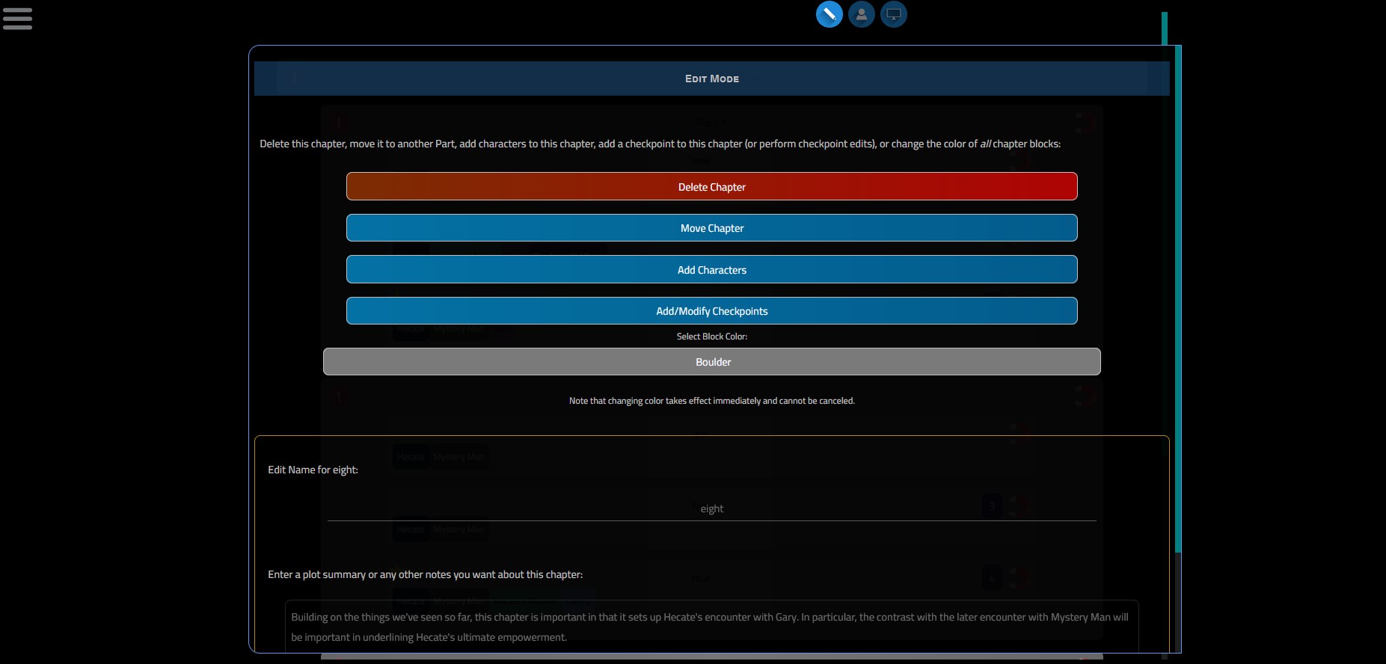Image resolution: width=1386 pixels, height=664 pixels.
Task: Click the 'Edit Name for eight:' label
Action: point(313,470)
